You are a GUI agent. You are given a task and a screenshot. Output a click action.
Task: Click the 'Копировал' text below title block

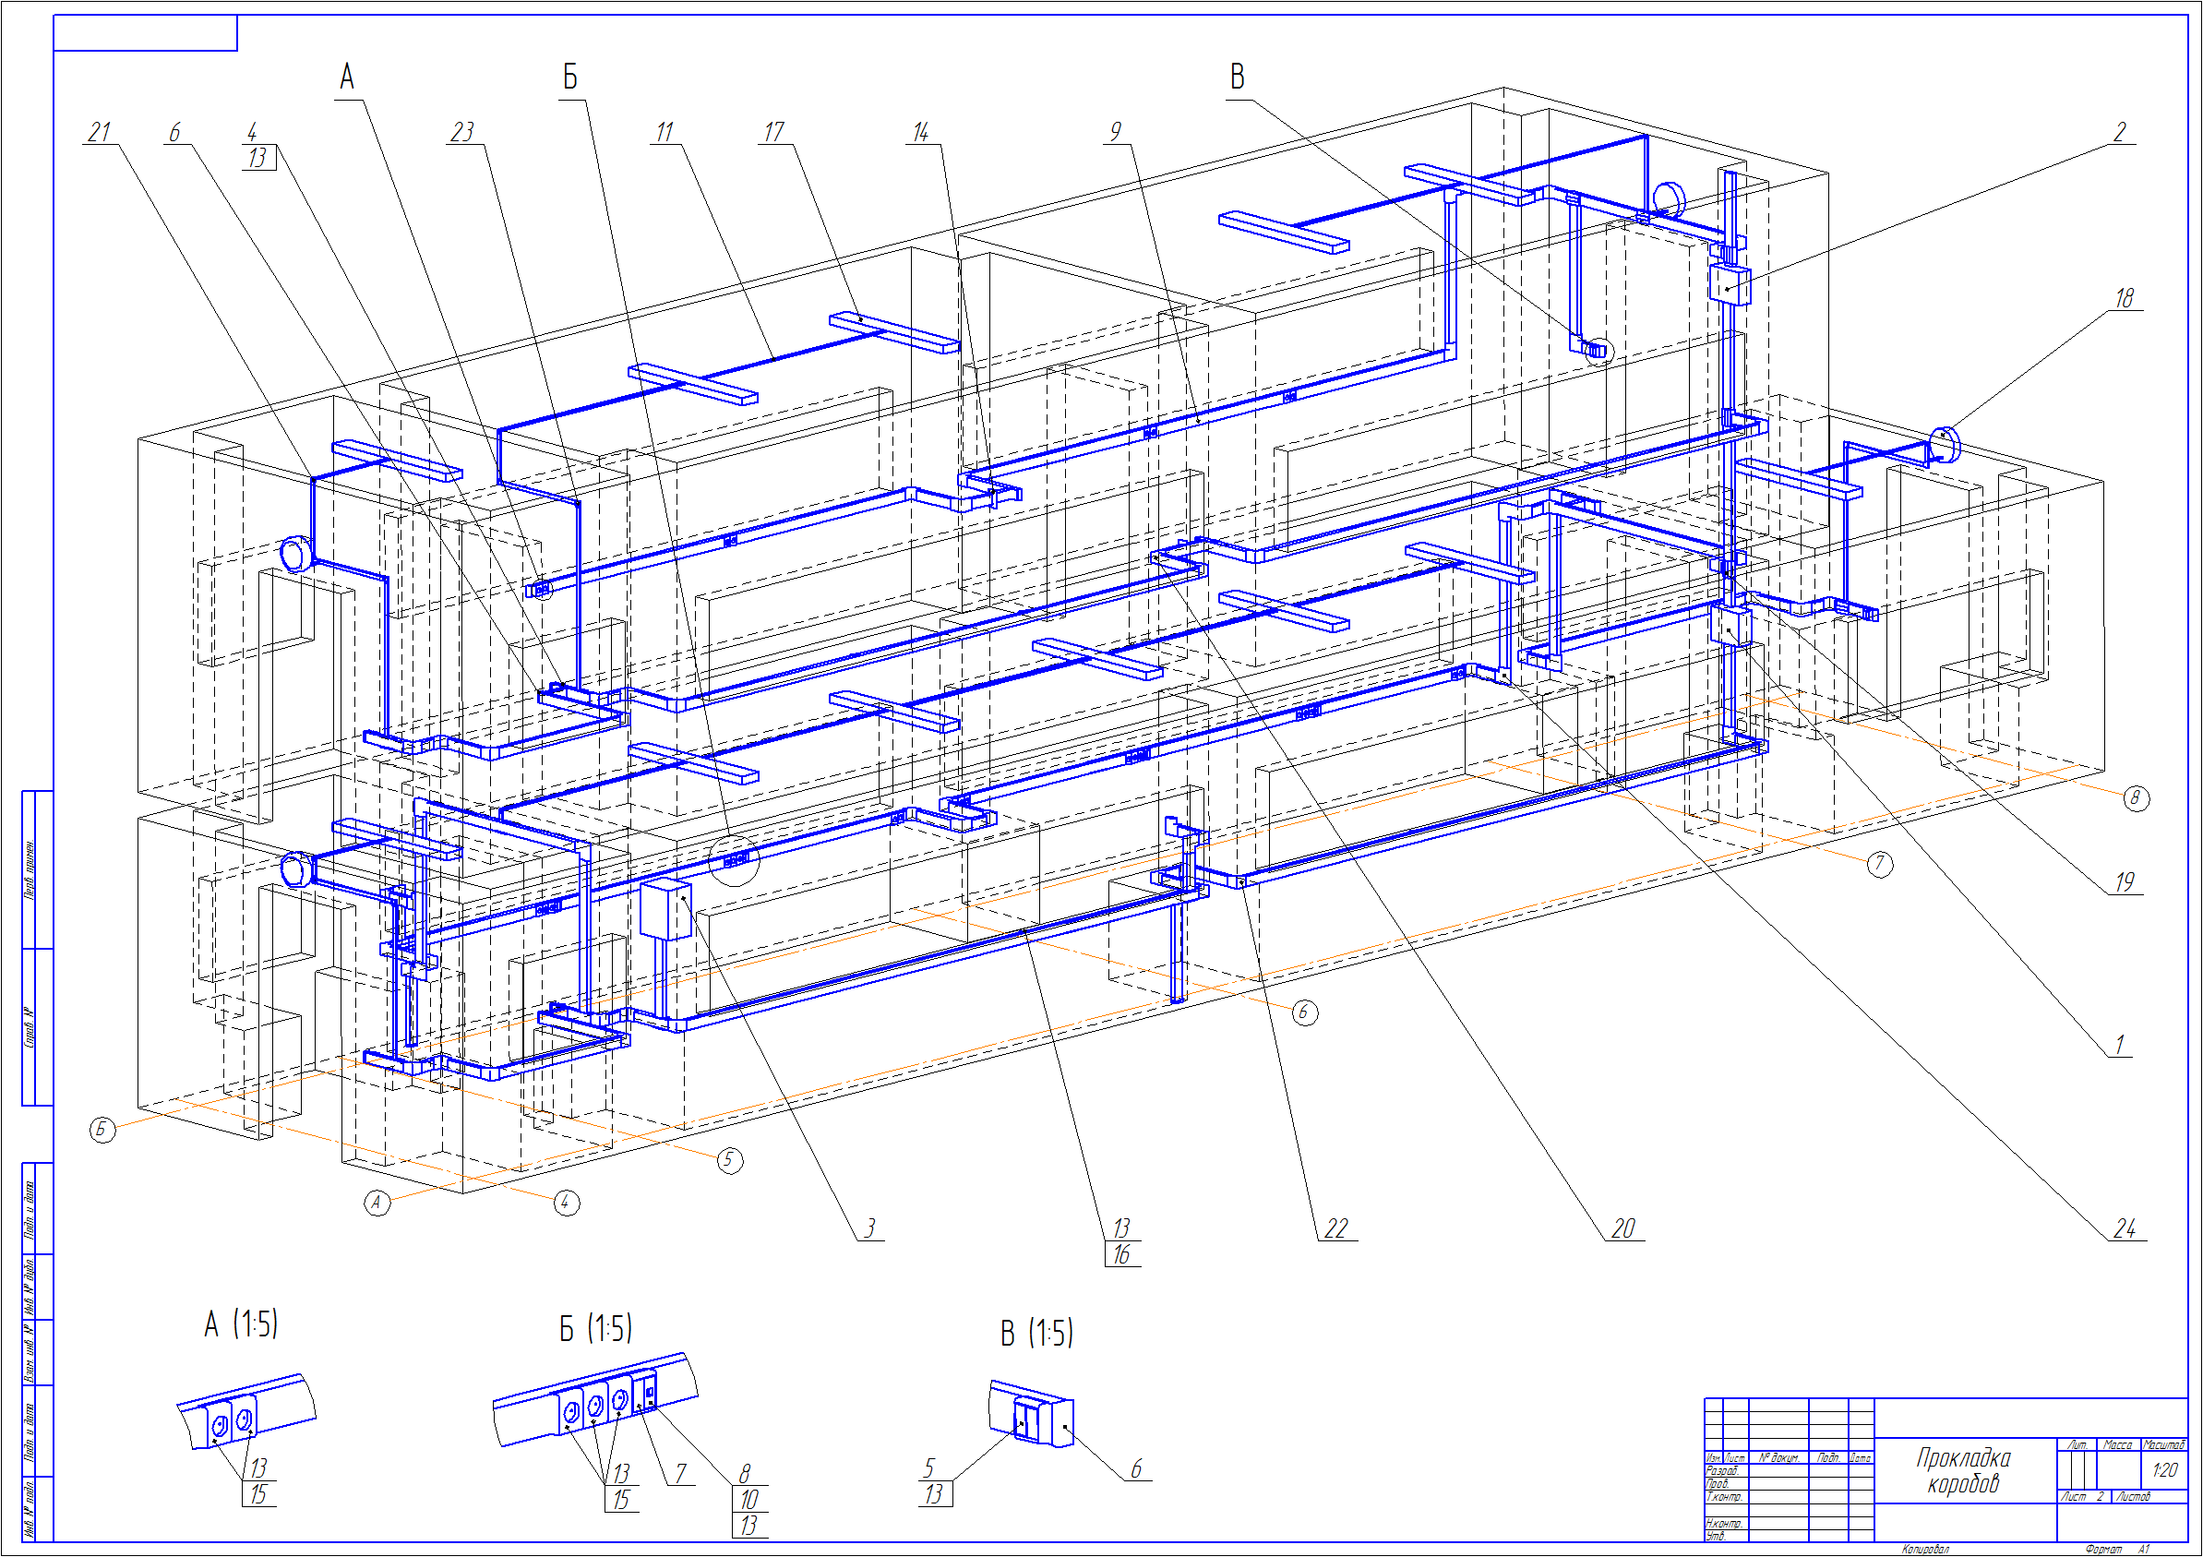click(1926, 1550)
